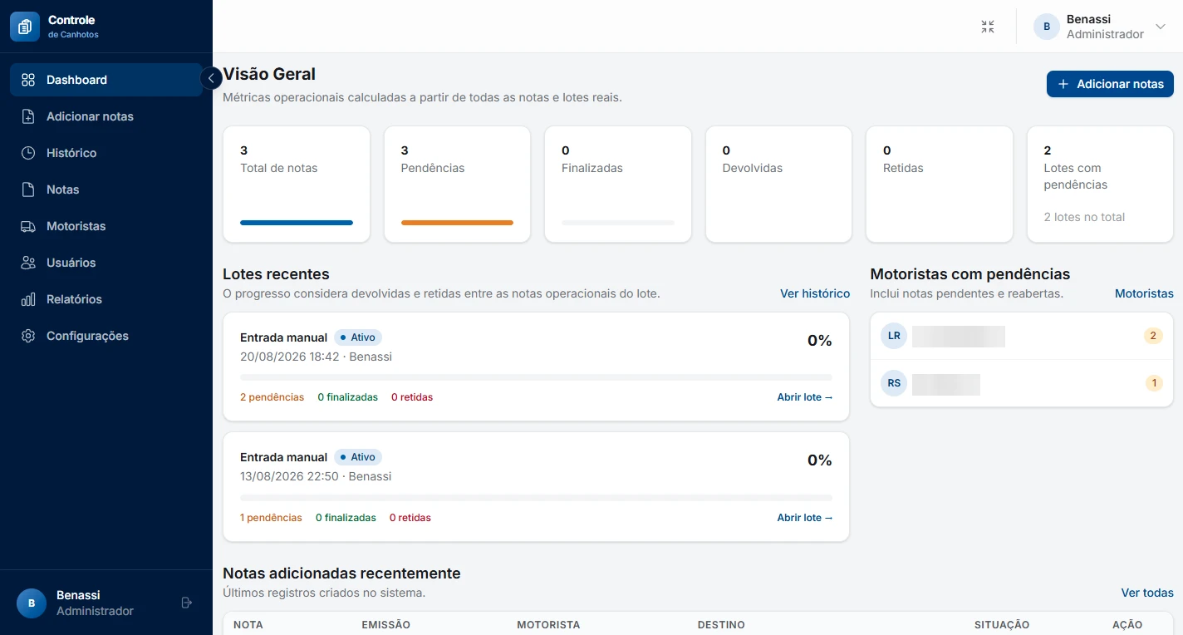
Task: Open Relatórios from the sidebar
Action: 106,299
